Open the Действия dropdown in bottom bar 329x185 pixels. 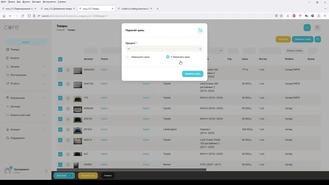(64, 176)
